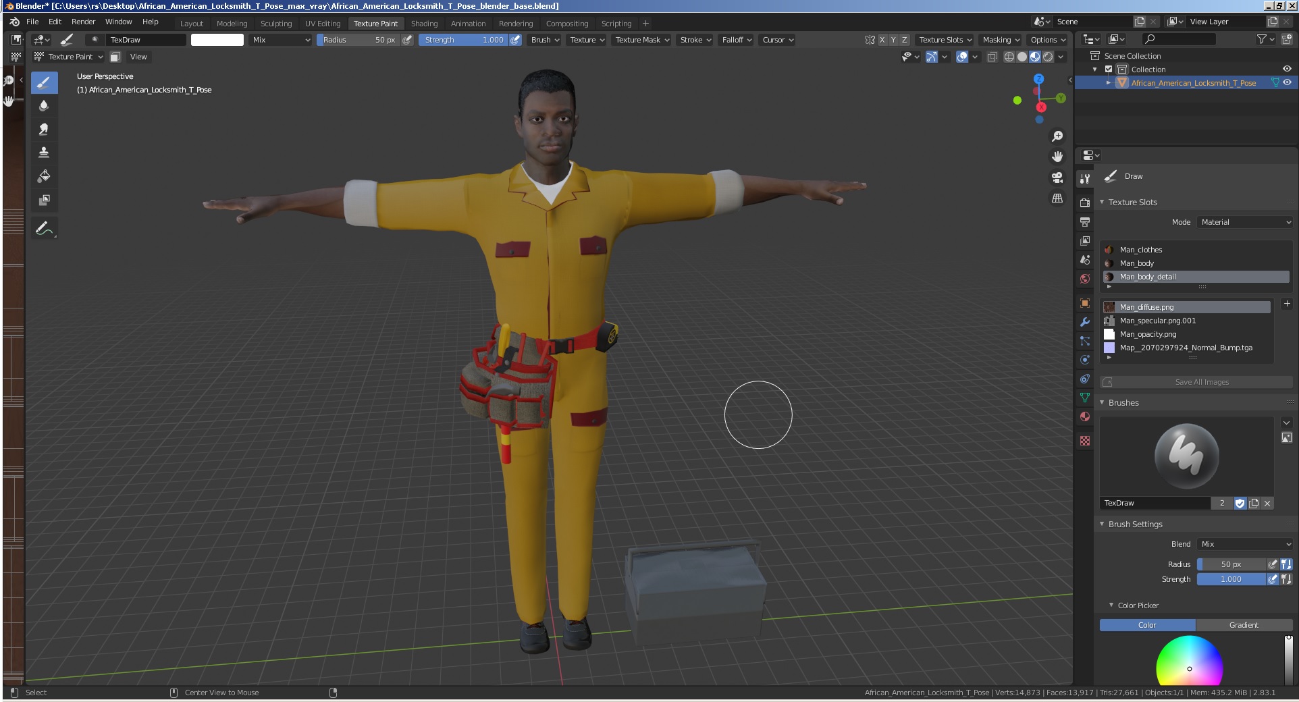
Task: Open the Modifiers wrench tab
Action: point(1085,322)
